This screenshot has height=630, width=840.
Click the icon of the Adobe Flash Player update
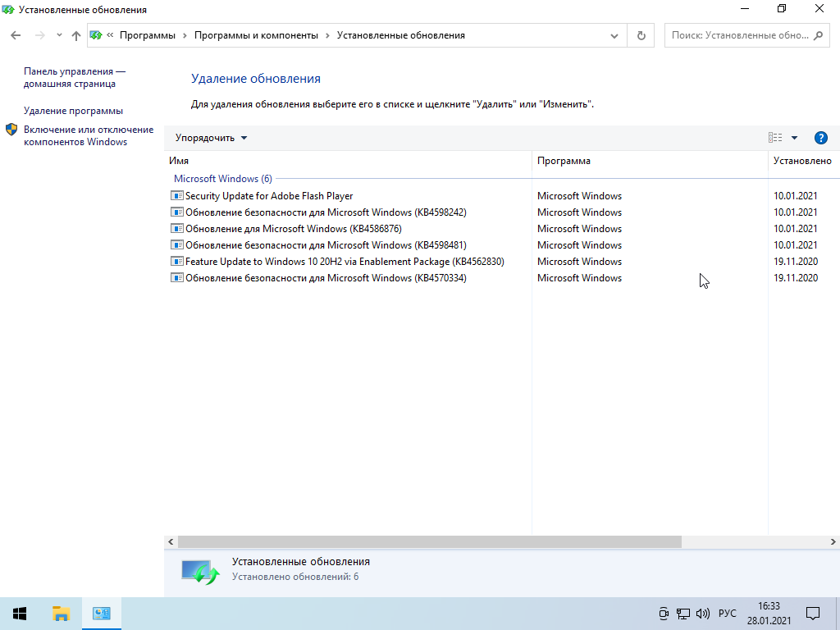(177, 195)
